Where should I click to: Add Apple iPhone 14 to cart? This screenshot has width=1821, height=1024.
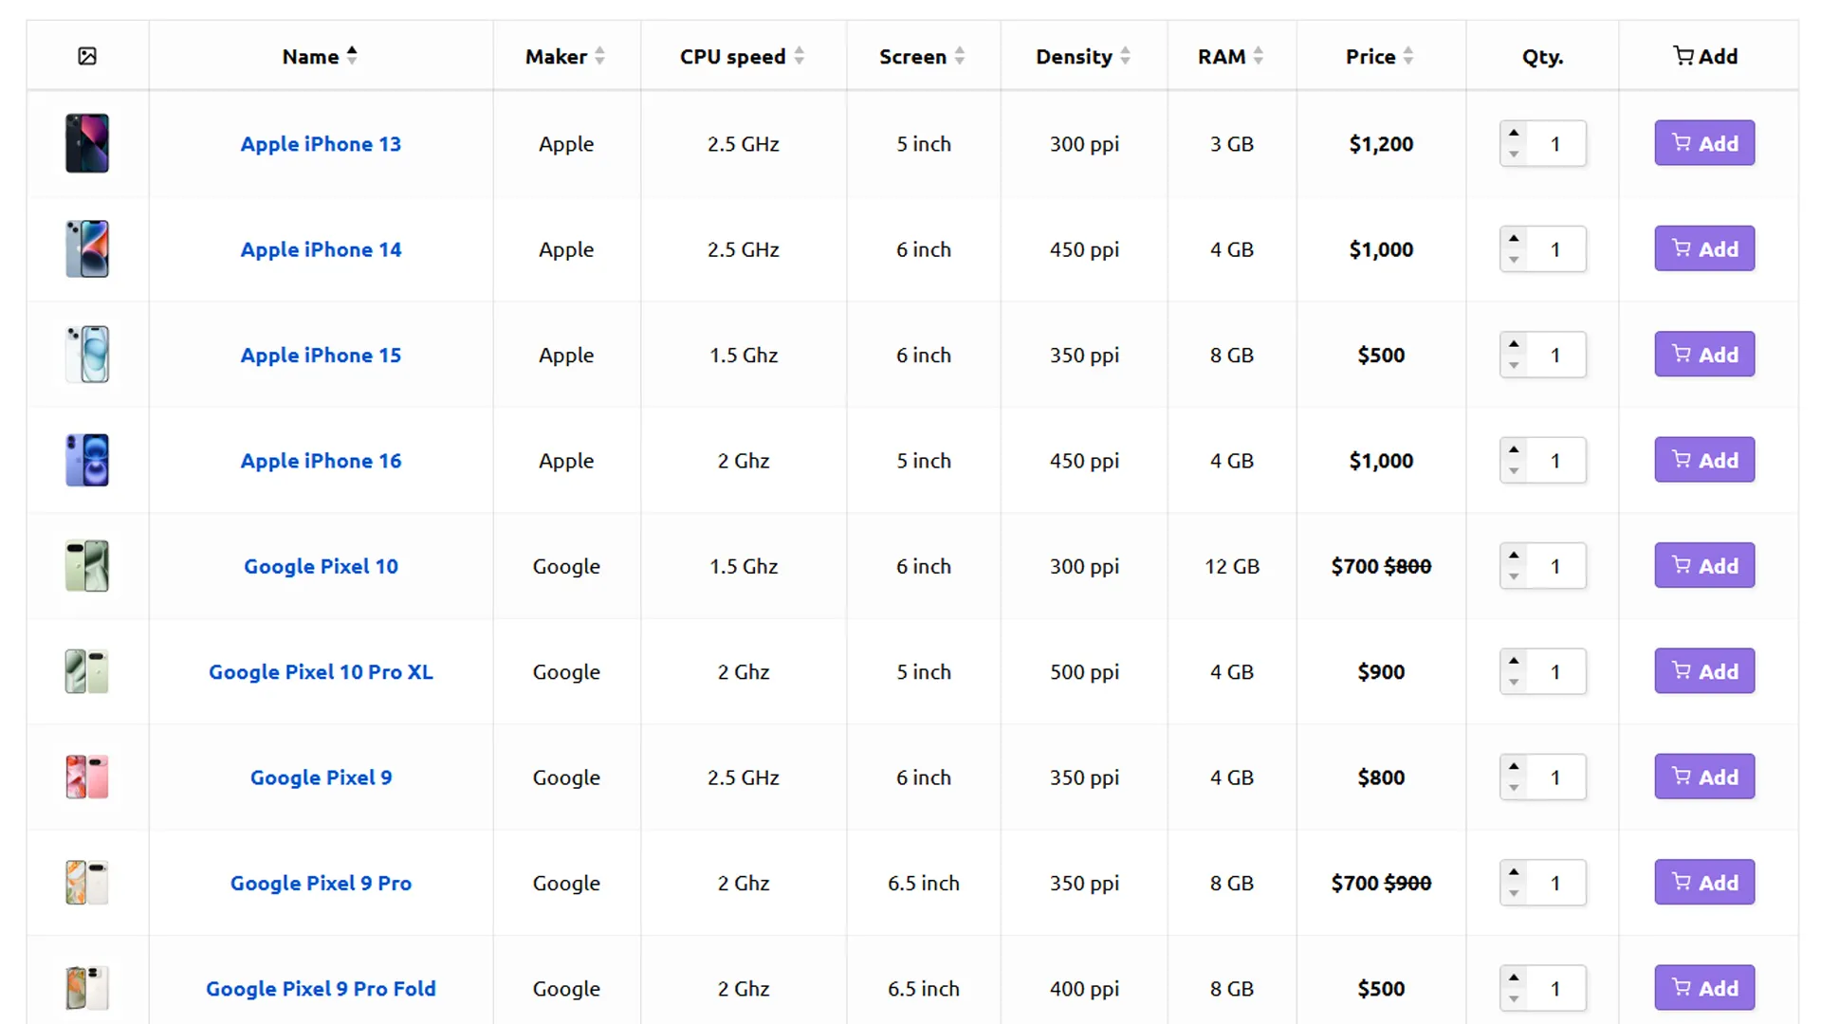coord(1704,248)
